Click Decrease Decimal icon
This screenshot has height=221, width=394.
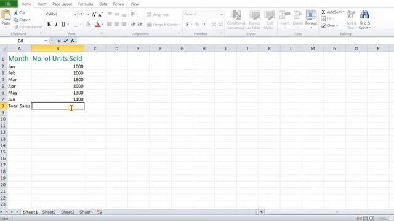coord(220,25)
